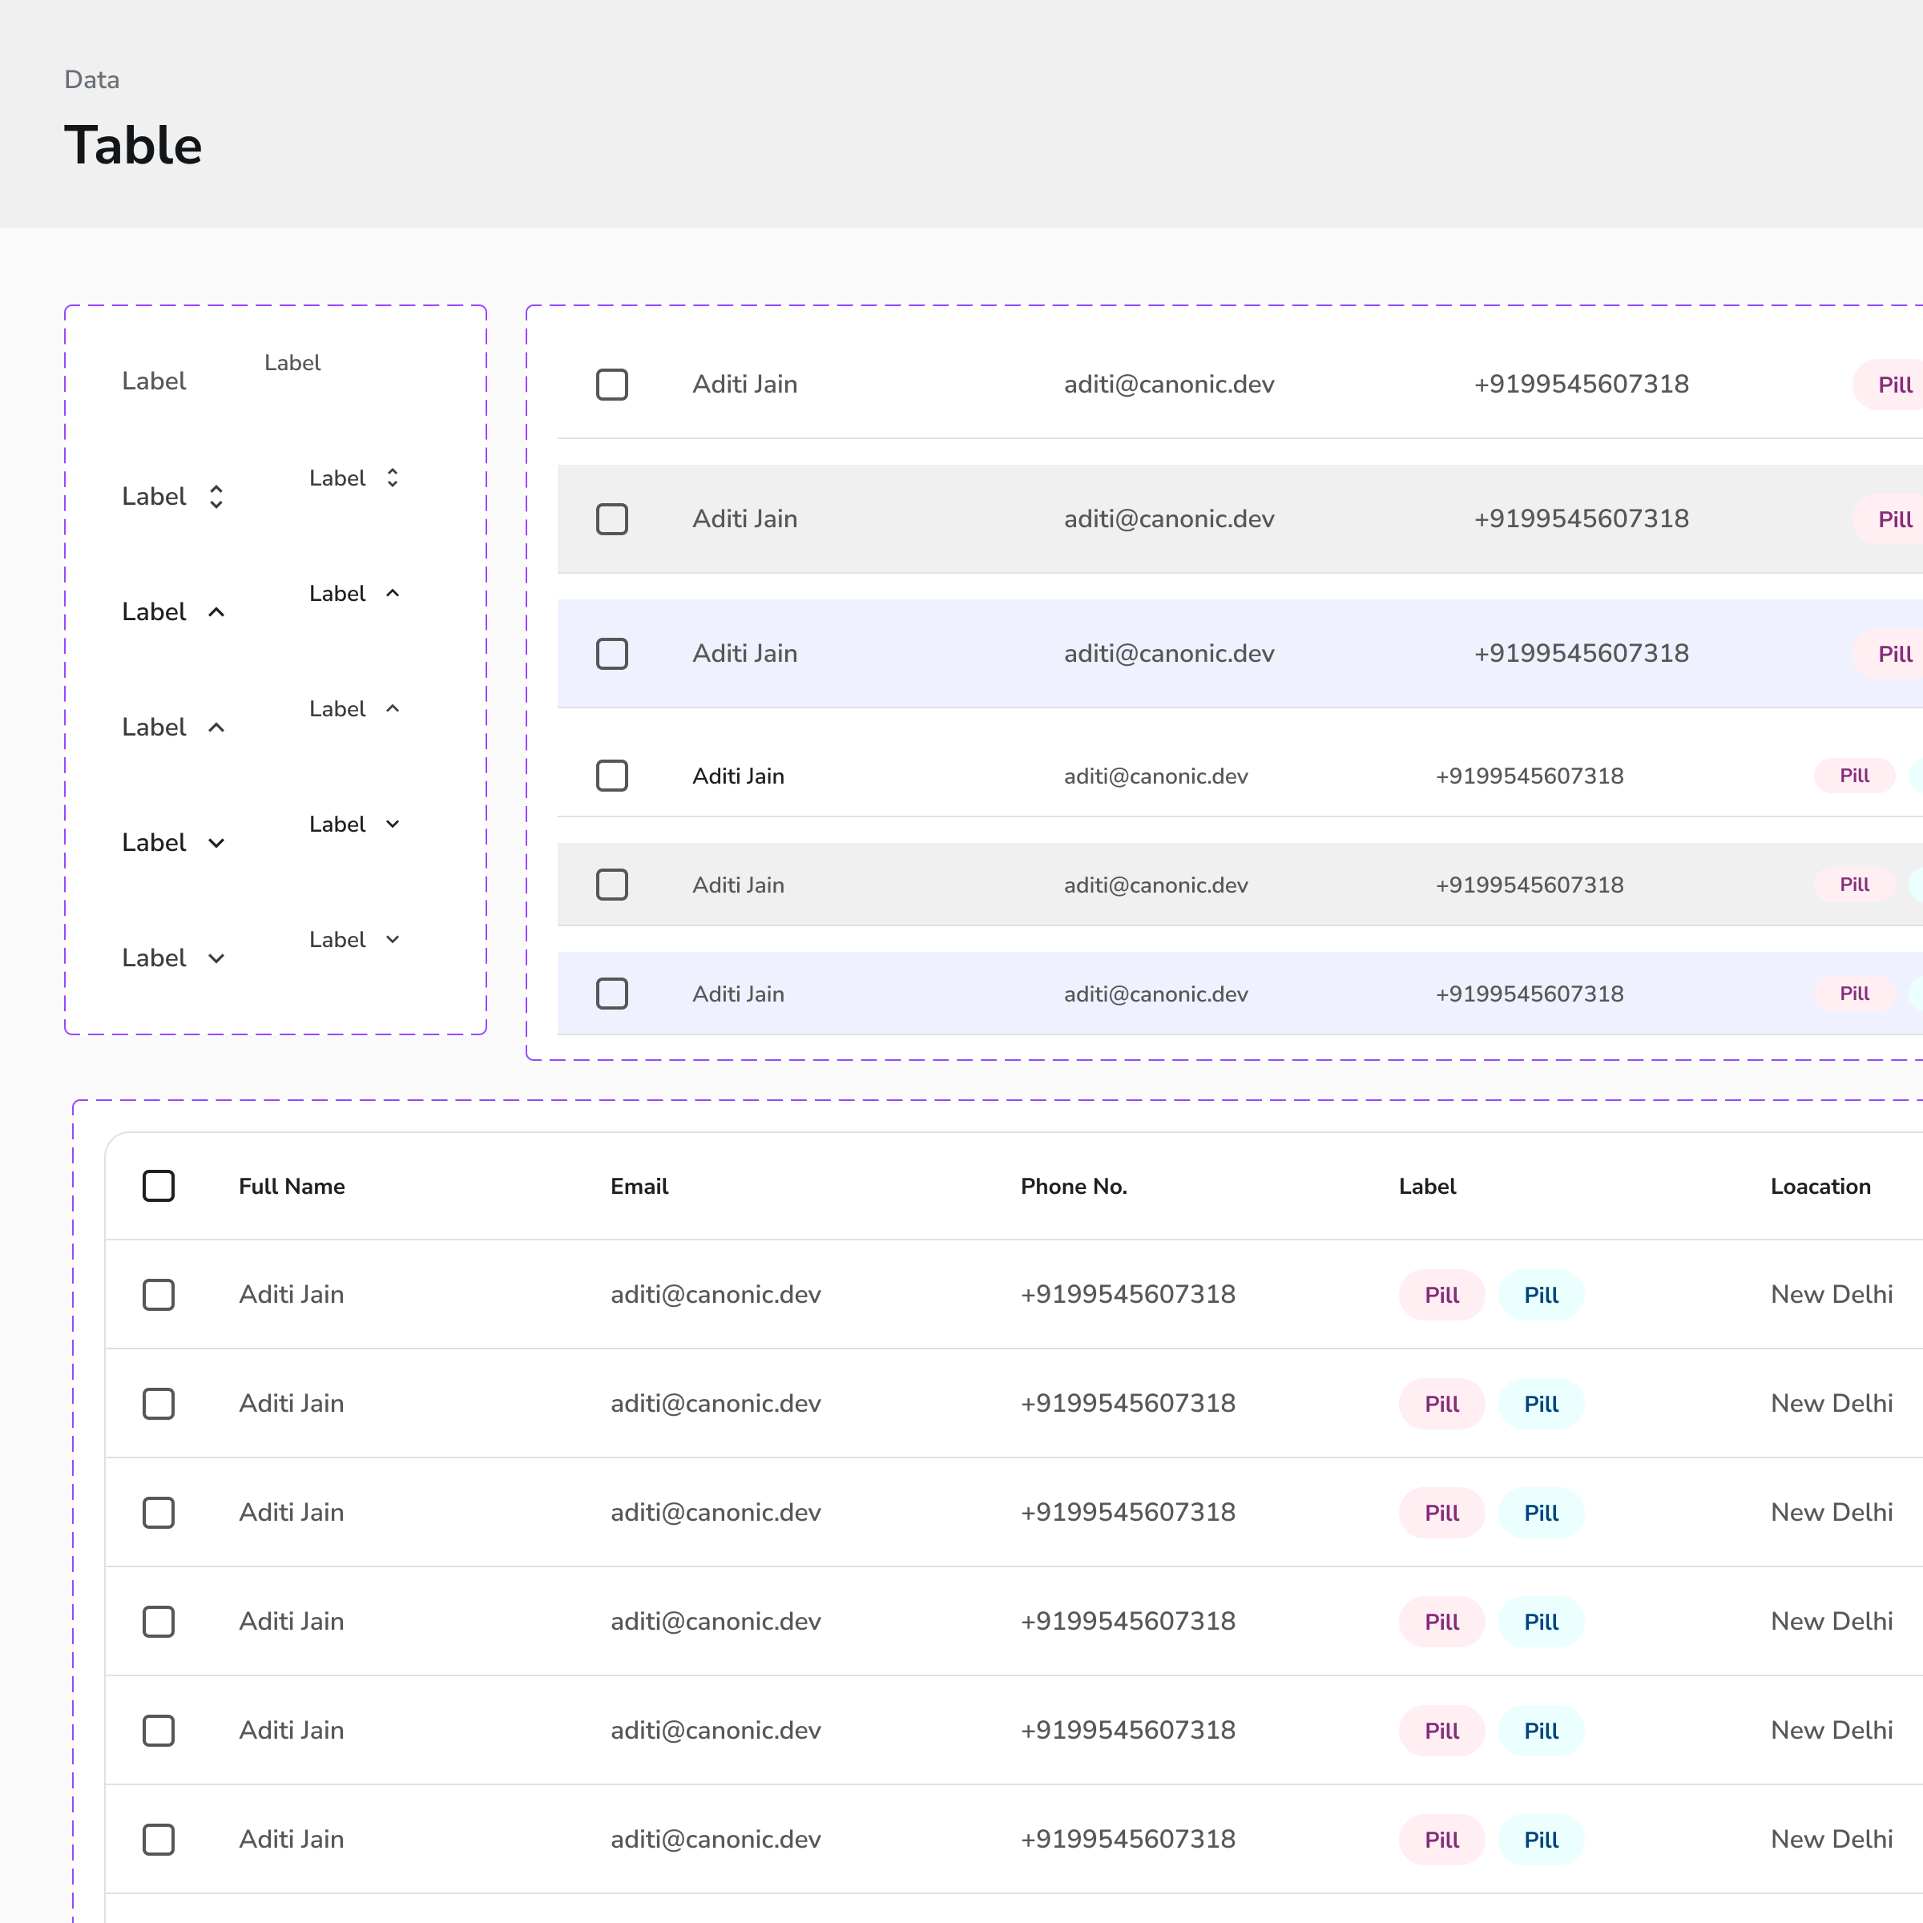Check the box in the compact white row

pos(612,776)
